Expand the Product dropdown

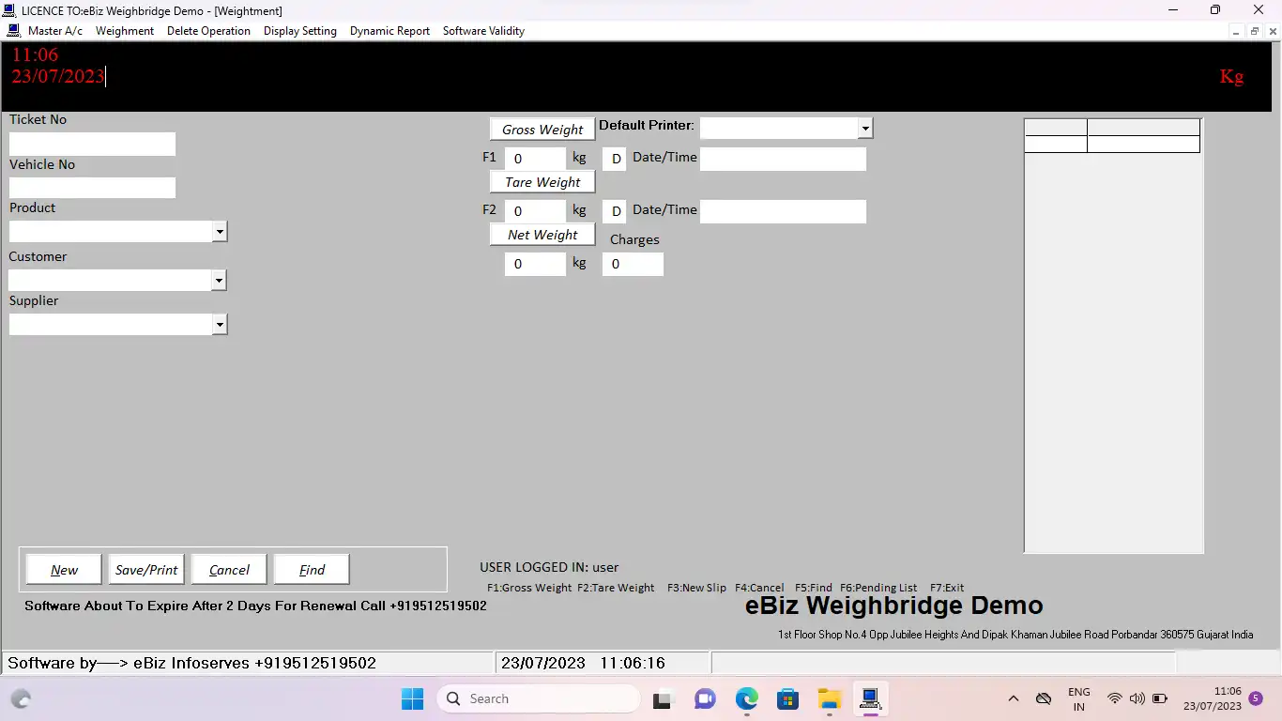220,231
